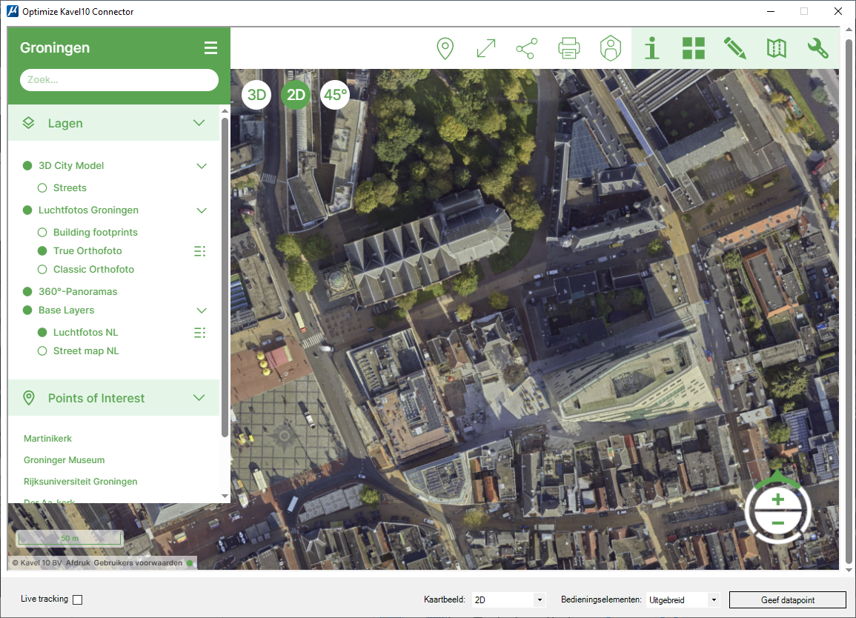Open the hamburger menu beside Groningen

click(210, 47)
